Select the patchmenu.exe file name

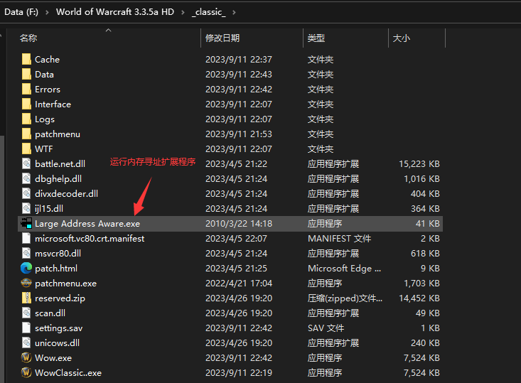click(66, 283)
